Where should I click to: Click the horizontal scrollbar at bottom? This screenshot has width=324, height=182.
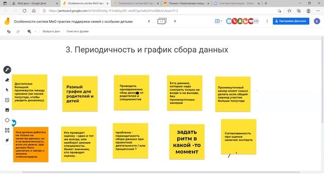161,172
